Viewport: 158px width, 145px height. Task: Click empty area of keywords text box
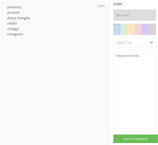[x=55, y=86]
